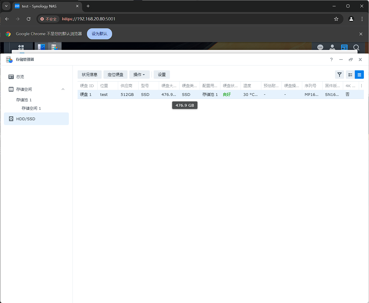Open the 操作 dropdown menu
Image resolution: width=369 pixels, height=303 pixels.
tap(139, 75)
